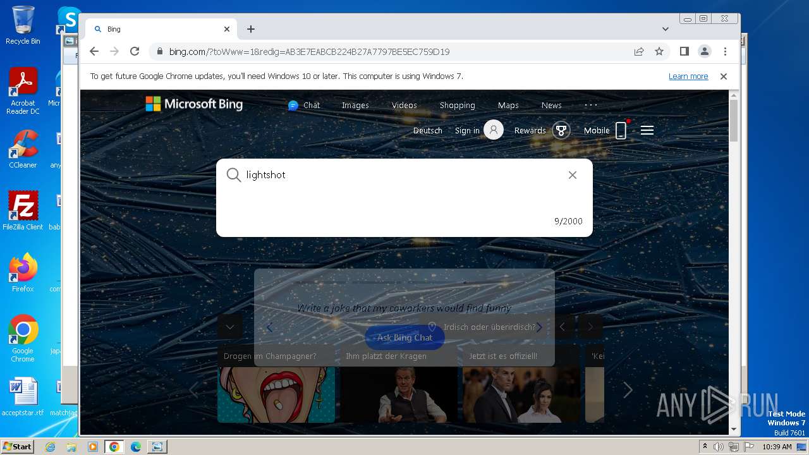The image size is (809, 455).
Task: Clear the lightshot search text
Action: (573, 175)
